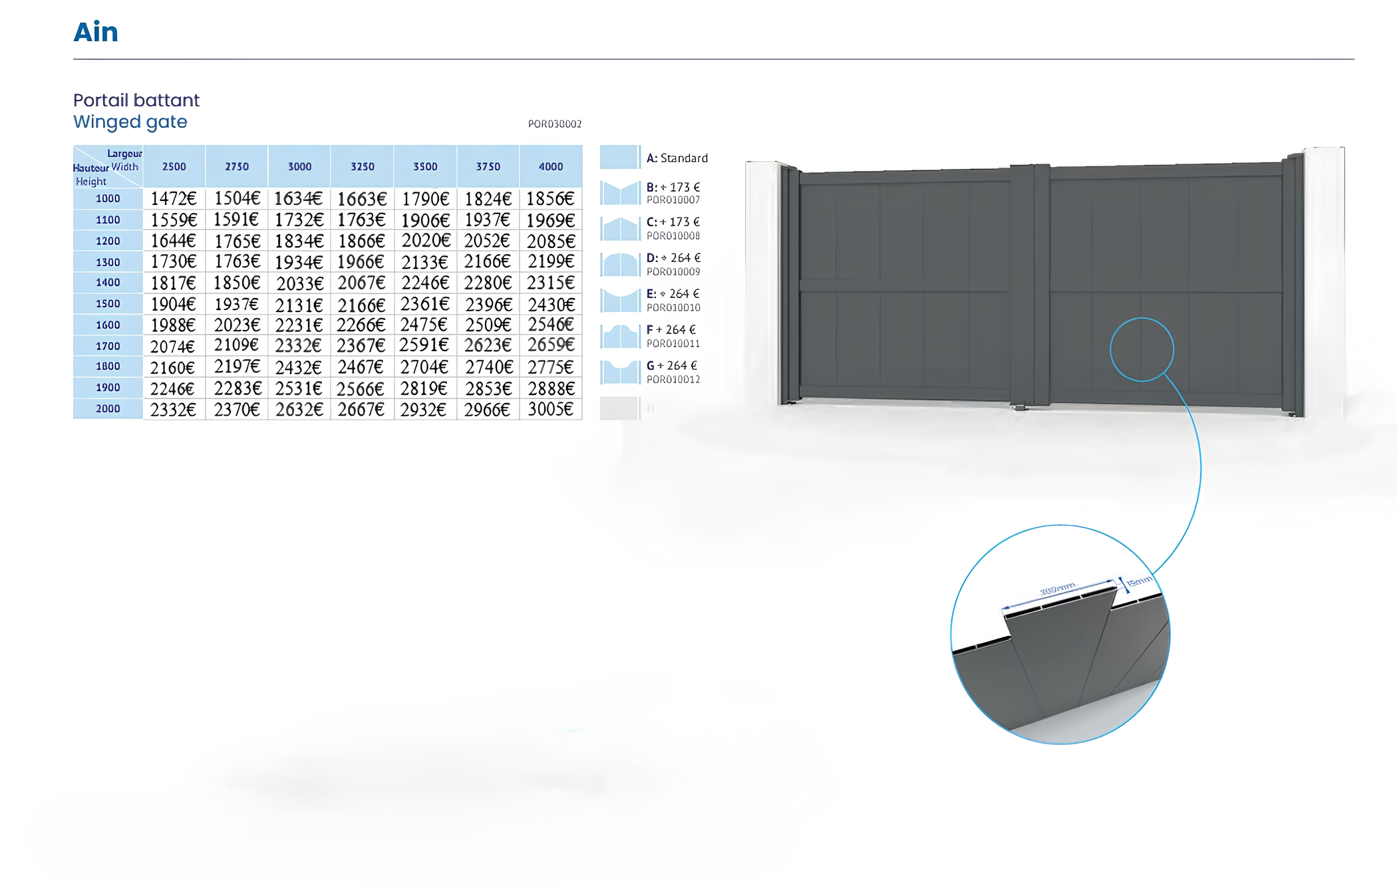
Task: Click the 1472€ price cell
Action: [174, 198]
